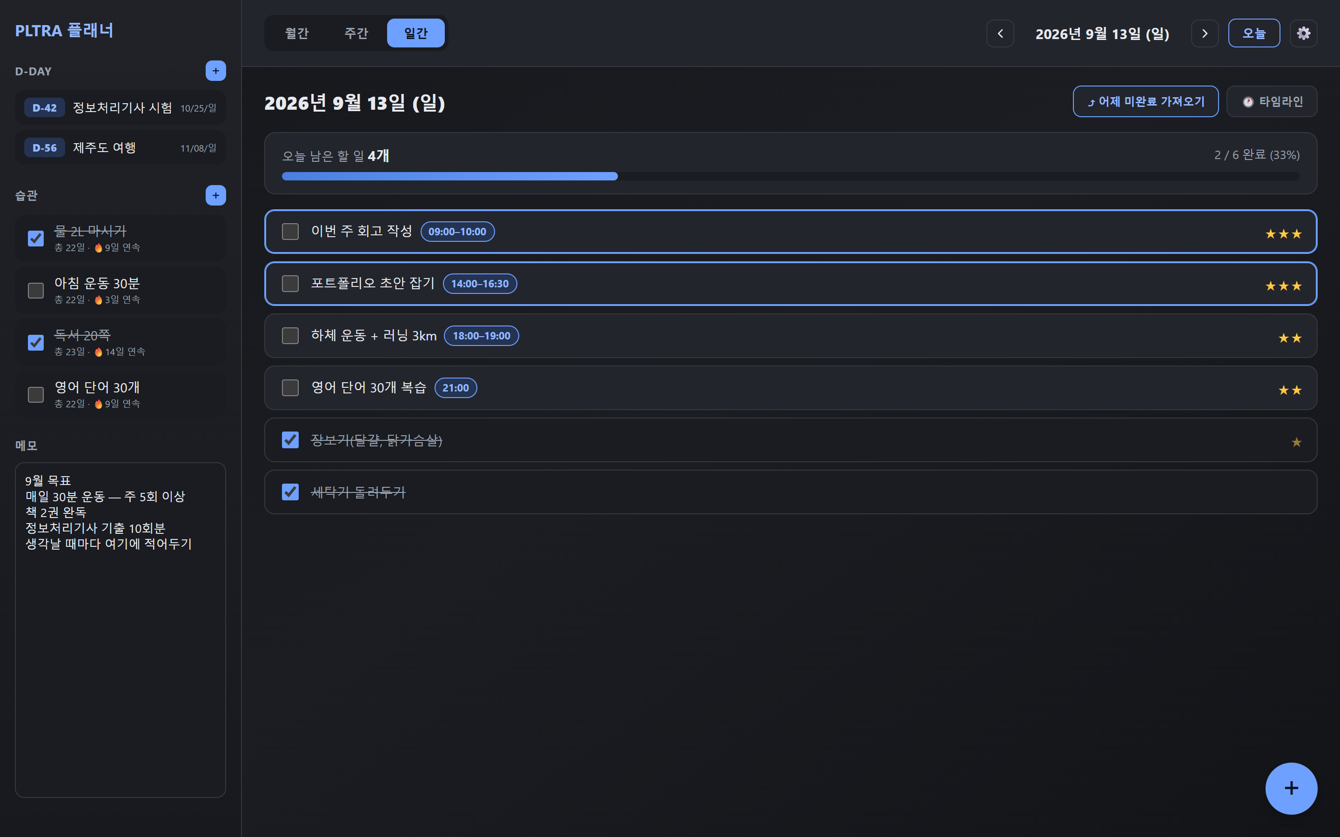Click the three-star priority on 포트폴리오 초안 잡기
The height and width of the screenshot is (837, 1340).
(x=1283, y=286)
